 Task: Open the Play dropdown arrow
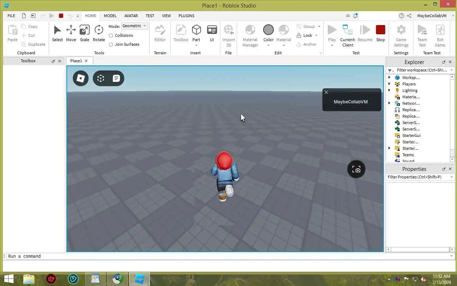[332, 45]
